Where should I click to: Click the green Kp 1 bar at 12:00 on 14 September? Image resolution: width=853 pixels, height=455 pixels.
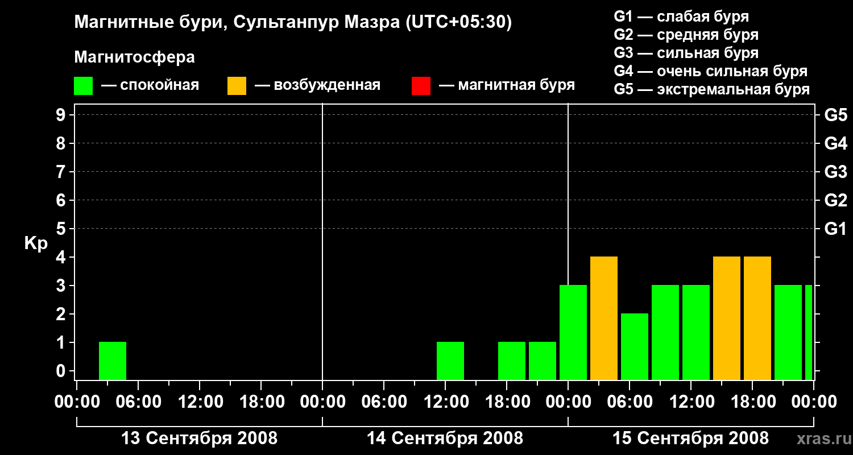[450, 361]
